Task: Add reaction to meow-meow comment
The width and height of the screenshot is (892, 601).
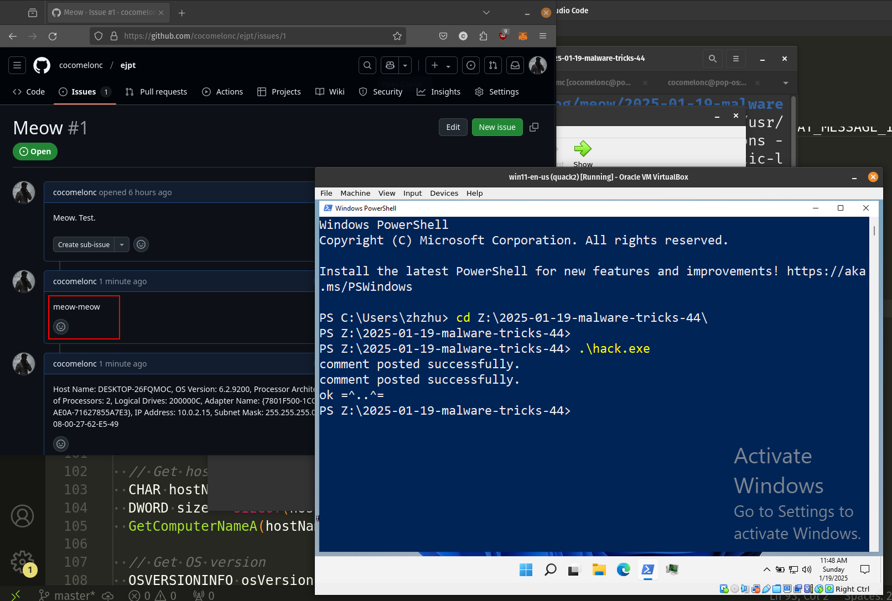Action: 61,327
